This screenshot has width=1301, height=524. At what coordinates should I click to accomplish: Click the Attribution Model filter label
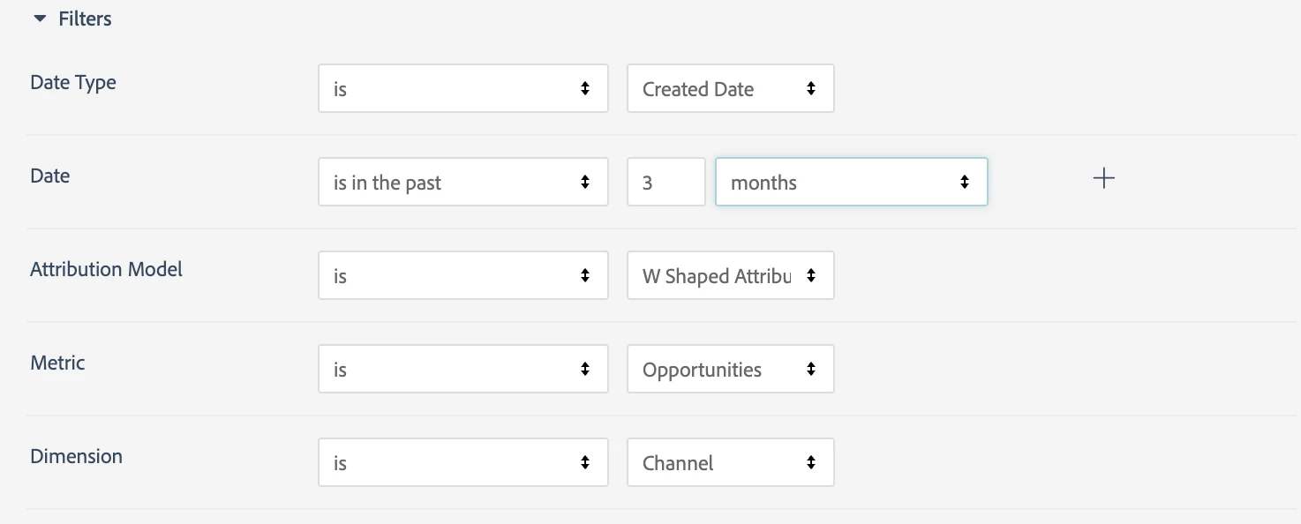106,270
